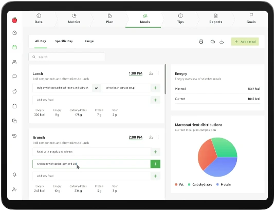Click the Current 1845 kcal value
This screenshot has width=275, height=211.
coord(254,99)
